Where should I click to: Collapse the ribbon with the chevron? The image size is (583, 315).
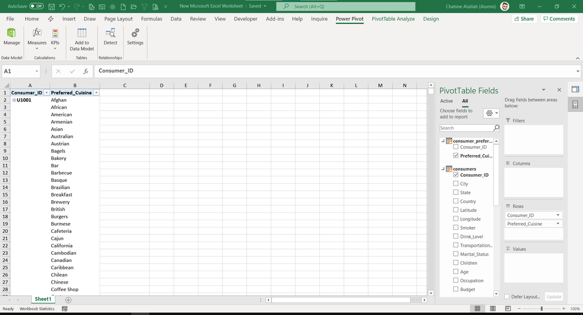(x=577, y=58)
